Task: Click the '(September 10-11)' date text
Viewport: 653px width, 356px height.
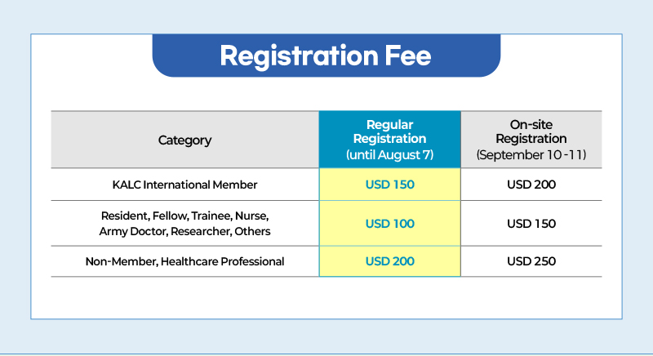Action: 531,155
